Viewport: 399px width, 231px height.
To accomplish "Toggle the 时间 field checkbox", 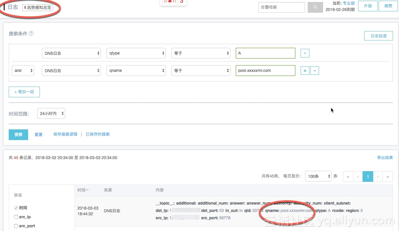I will [16, 208].
